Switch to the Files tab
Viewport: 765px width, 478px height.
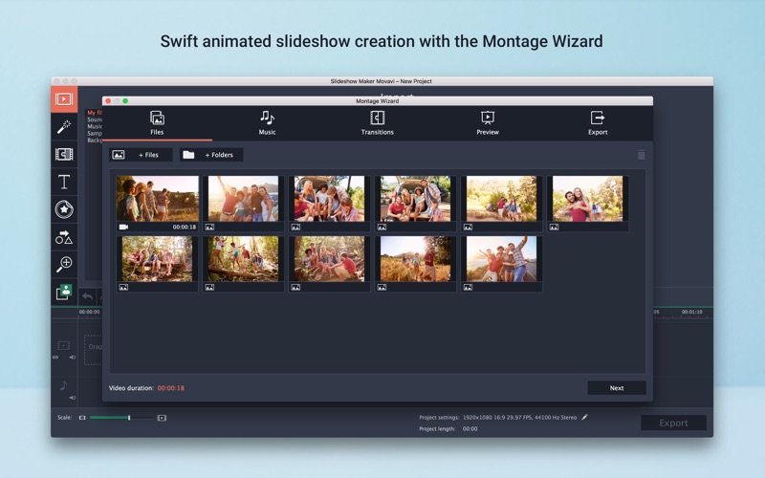pyautogui.click(x=157, y=123)
